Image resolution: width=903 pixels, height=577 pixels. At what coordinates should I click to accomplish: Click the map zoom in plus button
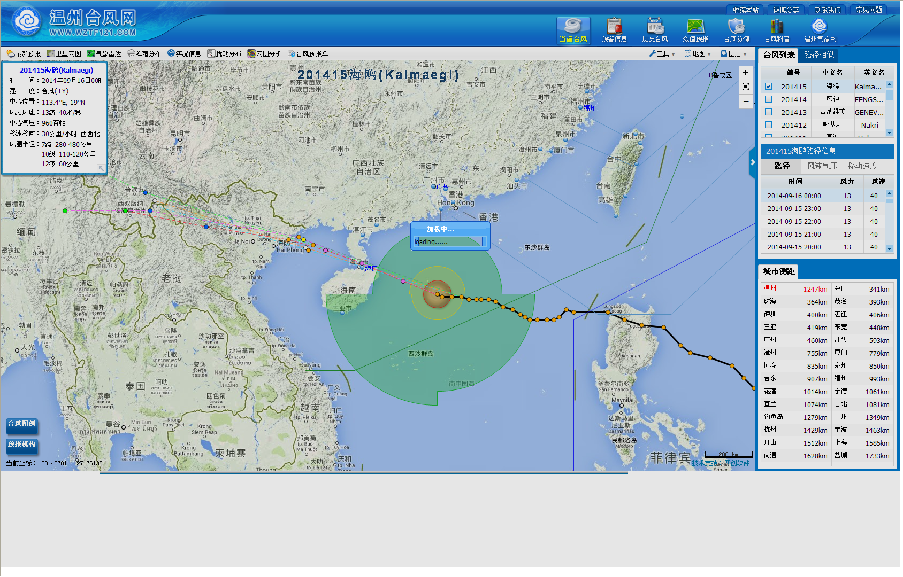(x=745, y=73)
